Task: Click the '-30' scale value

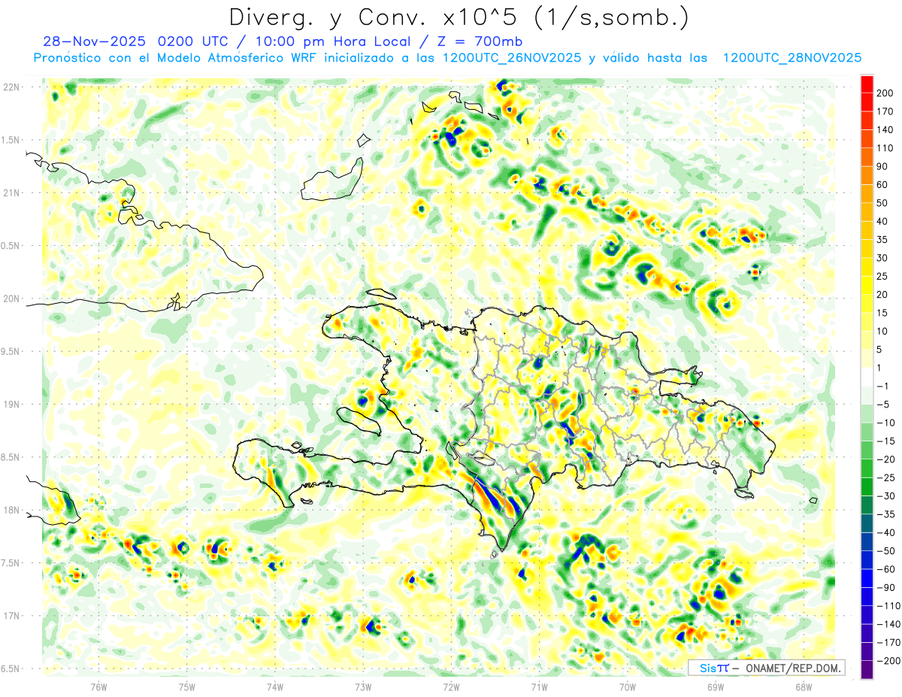Action: click(888, 496)
